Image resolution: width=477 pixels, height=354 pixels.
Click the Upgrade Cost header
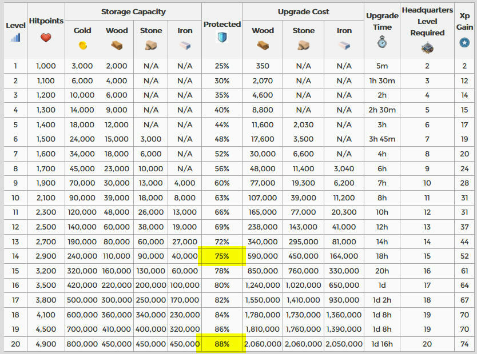pos(303,12)
